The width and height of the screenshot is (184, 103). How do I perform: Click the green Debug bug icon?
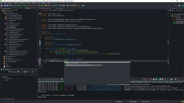pyautogui.click(x=21, y=5)
